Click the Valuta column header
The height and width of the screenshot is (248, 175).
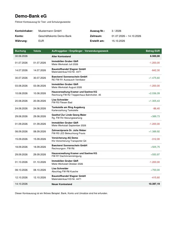click(37, 51)
